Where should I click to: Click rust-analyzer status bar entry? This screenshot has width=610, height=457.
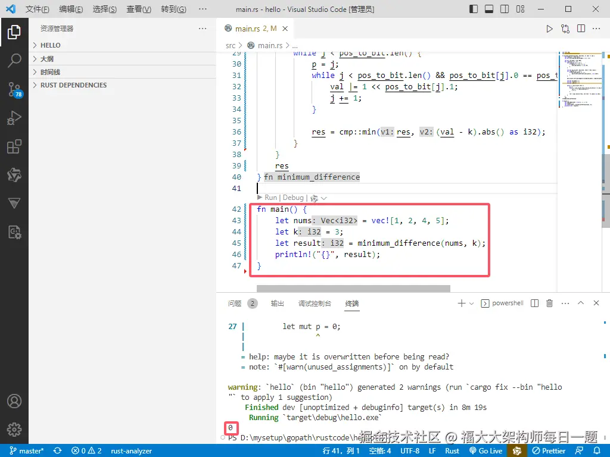tap(131, 451)
